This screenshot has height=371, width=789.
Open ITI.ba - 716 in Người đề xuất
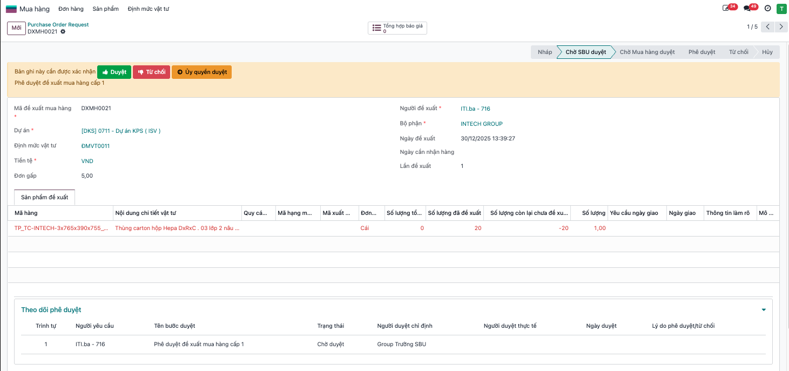point(475,109)
